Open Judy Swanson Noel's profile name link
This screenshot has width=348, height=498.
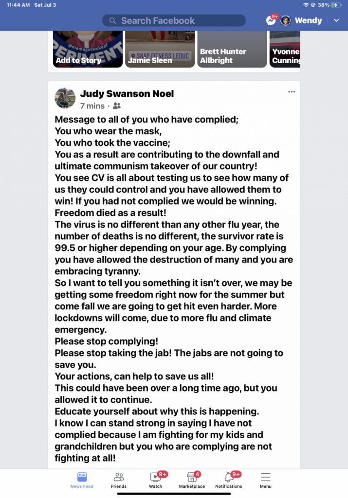point(127,93)
